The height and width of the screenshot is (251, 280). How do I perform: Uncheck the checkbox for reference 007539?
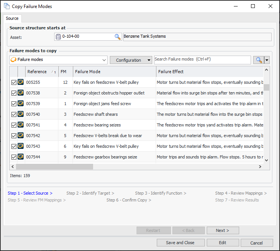coord(14,104)
